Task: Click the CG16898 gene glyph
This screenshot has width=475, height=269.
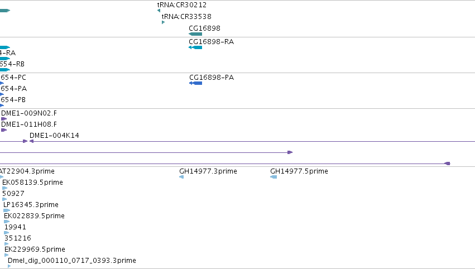Action: point(195,34)
